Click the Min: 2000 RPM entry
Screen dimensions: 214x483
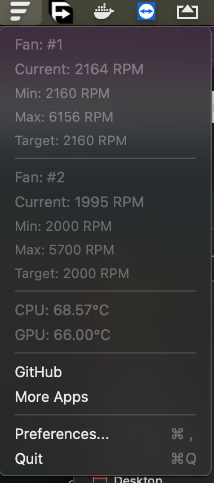click(105, 226)
